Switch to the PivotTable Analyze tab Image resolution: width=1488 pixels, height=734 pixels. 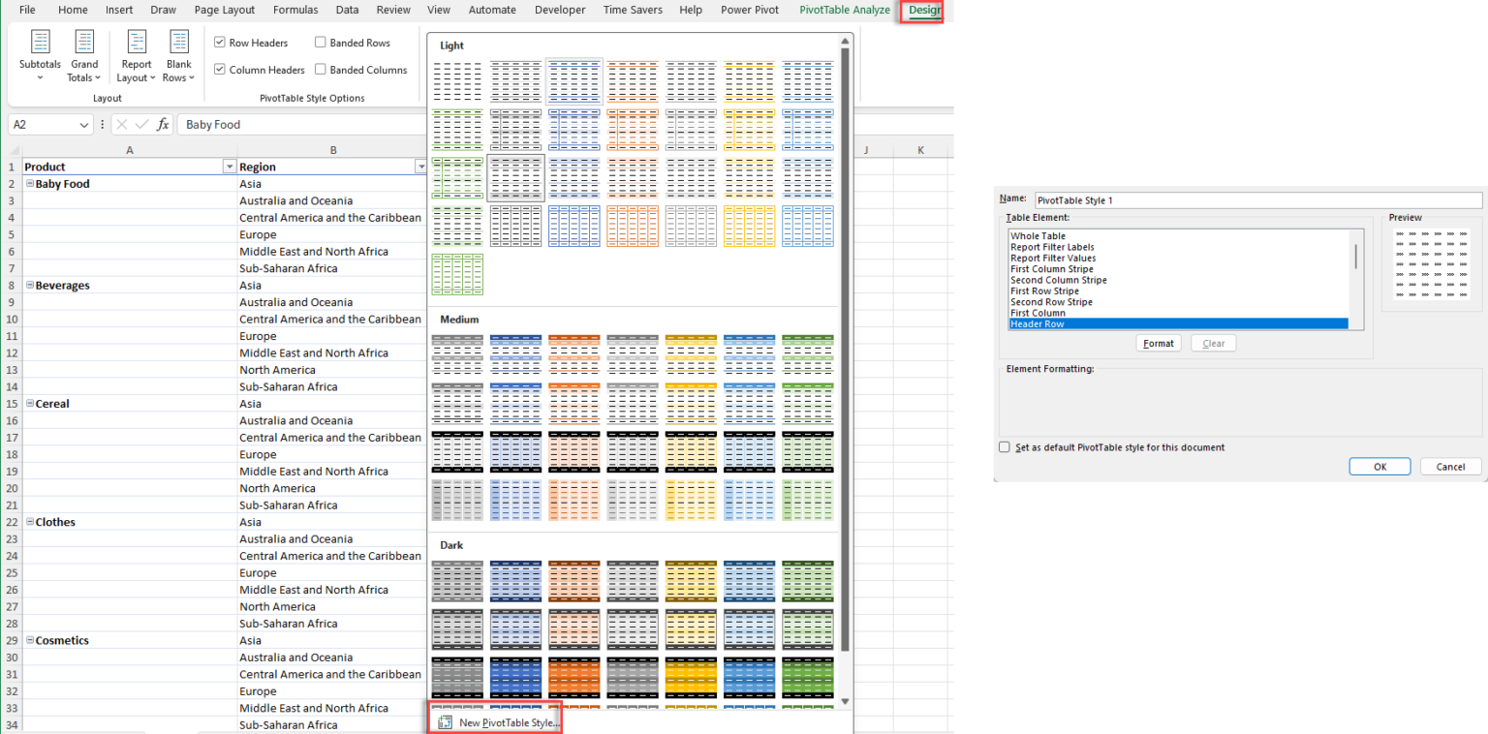[844, 10]
